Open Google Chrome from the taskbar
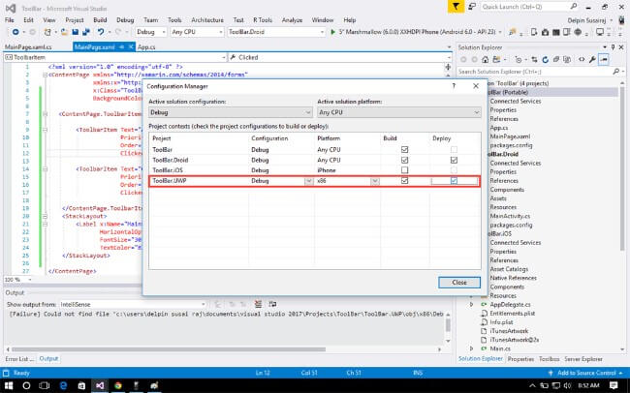This screenshot has width=630, height=393. pos(117,386)
